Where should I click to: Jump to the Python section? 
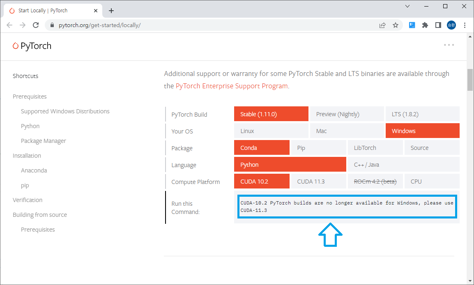click(x=30, y=126)
